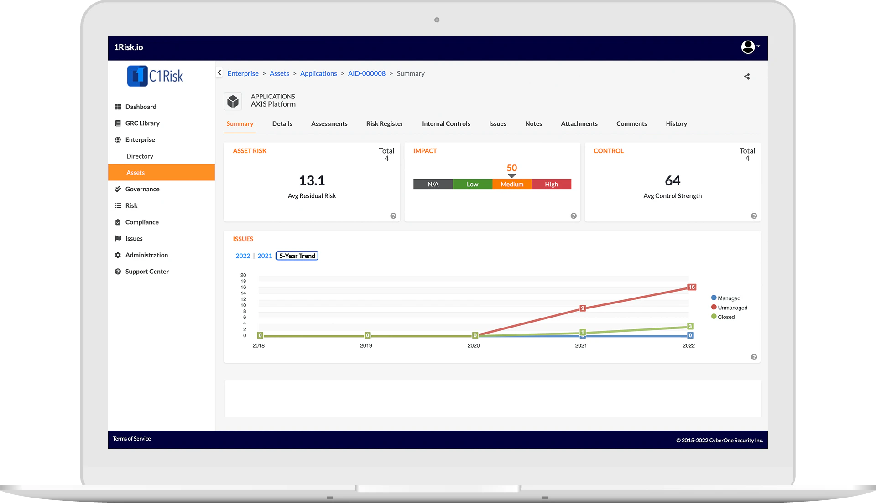Switch to the Internal Controls tab
This screenshot has height=503, width=876.
click(446, 123)
